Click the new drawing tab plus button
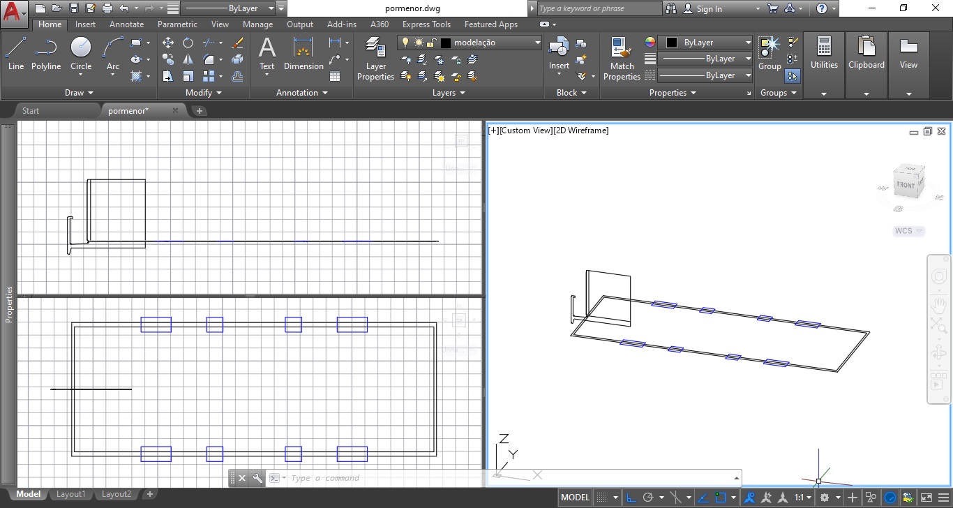The width and height of the screenshot is (953, 508). [x=199, y=110]
